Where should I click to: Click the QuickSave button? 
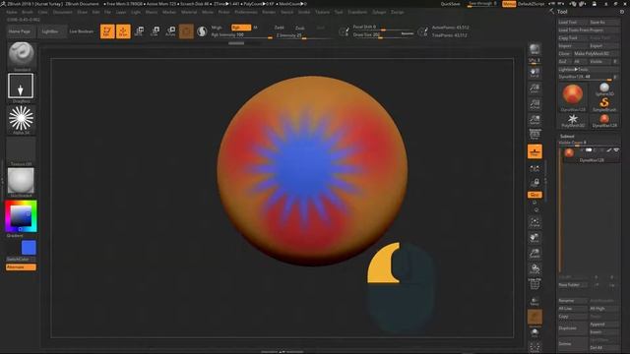pyautogui.click(x=451, y=4)
